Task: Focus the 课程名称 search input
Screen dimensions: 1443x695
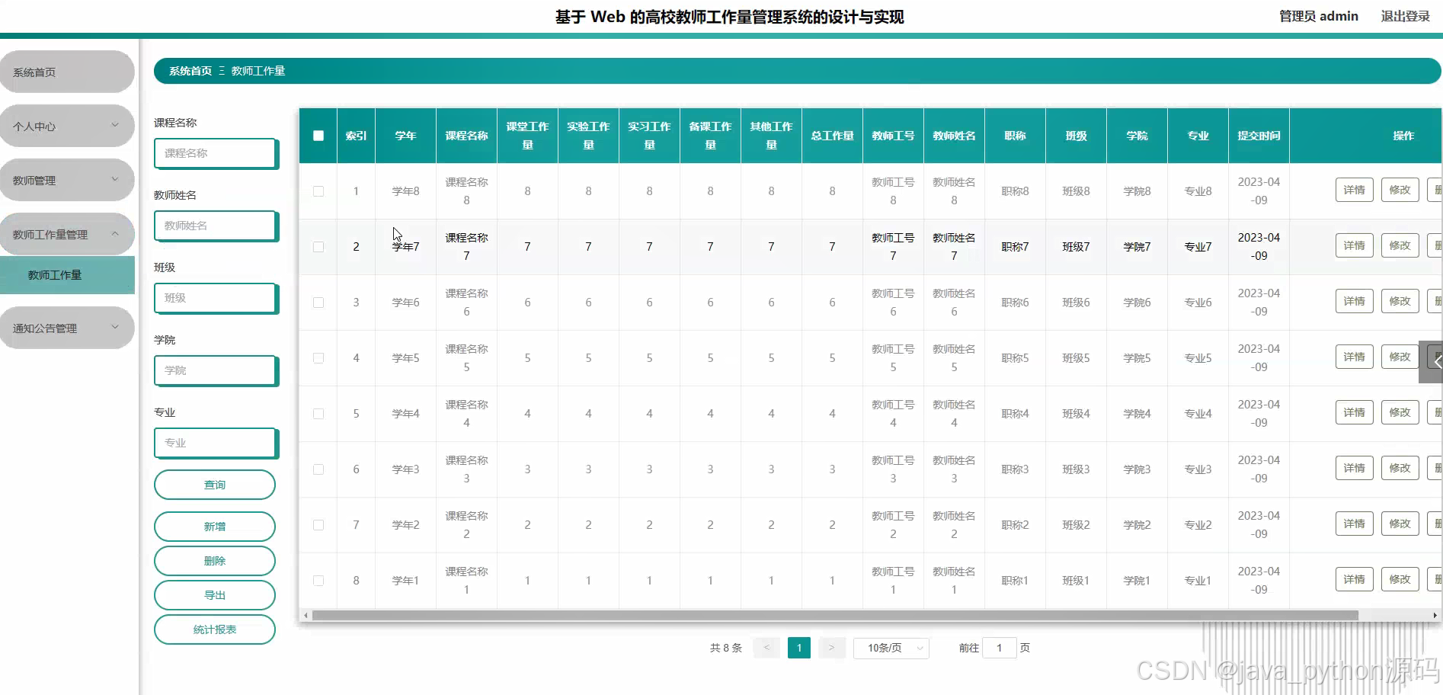Action: pos(216,153)
